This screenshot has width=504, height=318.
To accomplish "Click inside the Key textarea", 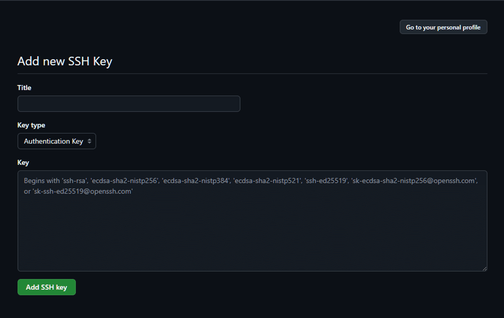I will tap(252, 231).
